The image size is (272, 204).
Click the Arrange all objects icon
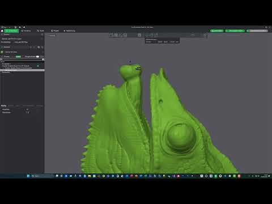pyautogui.click(x=125, y=35)
